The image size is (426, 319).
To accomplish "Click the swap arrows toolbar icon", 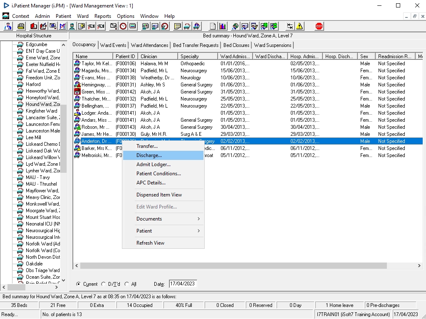I will click(x=290, y=26).
